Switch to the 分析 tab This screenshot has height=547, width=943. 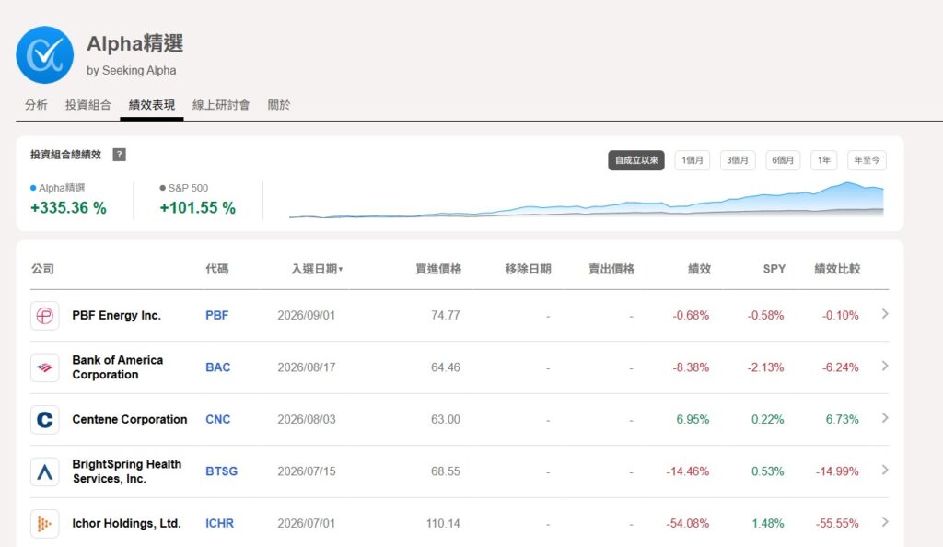36,105
